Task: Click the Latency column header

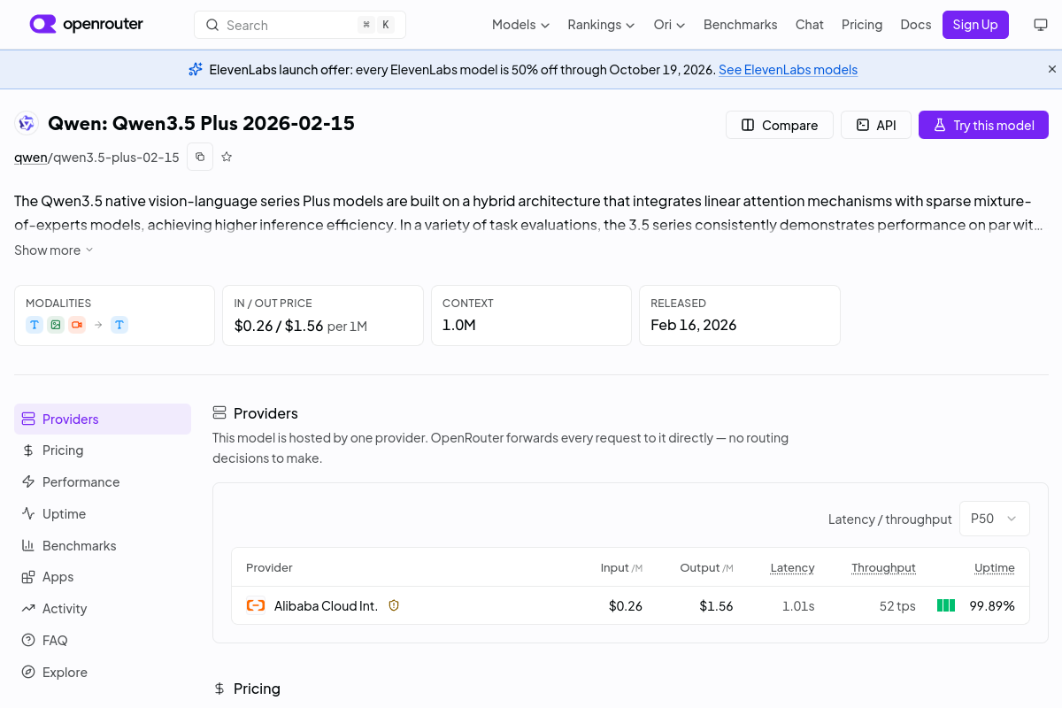Action: click(792, 568)
